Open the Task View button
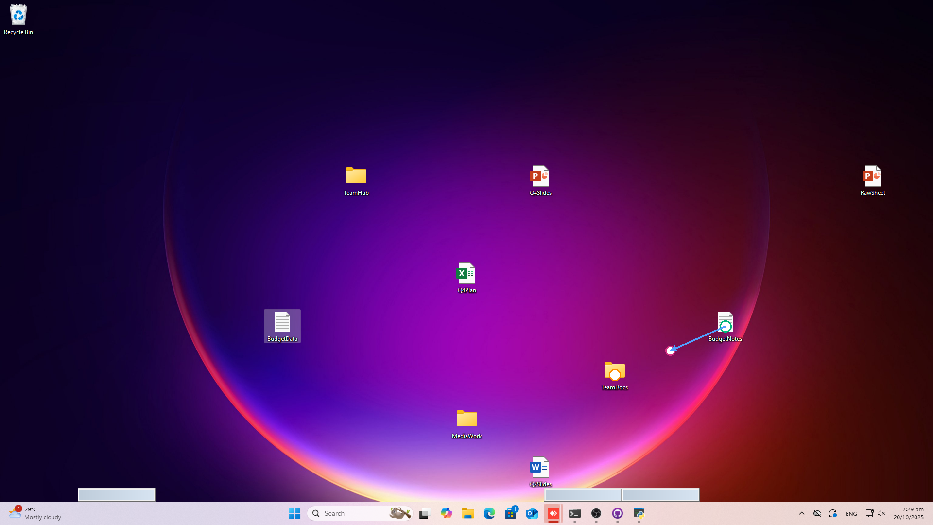 [425, 513]
